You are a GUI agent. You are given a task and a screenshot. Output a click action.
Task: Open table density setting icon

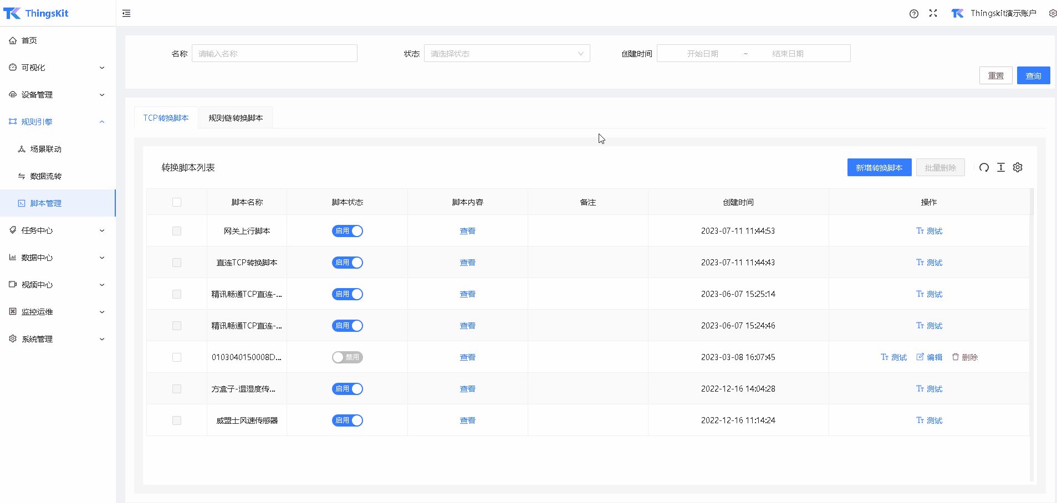click(1001, 167)
